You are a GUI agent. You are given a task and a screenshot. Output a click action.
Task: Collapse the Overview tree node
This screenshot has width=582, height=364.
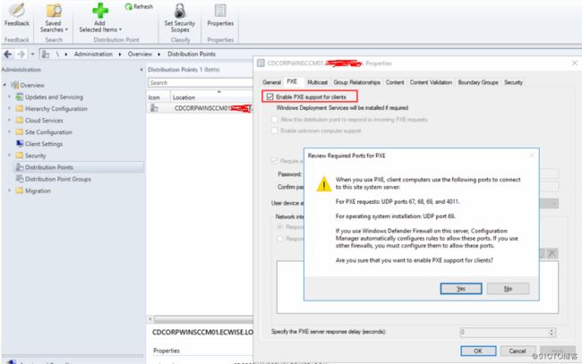coord(4,85)
